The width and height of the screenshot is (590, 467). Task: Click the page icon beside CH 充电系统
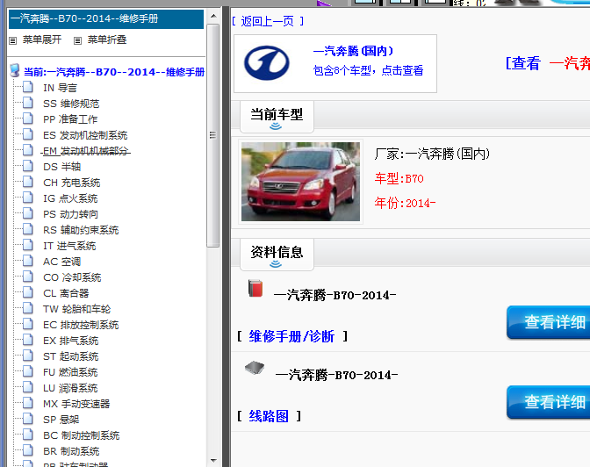[28, 182]
